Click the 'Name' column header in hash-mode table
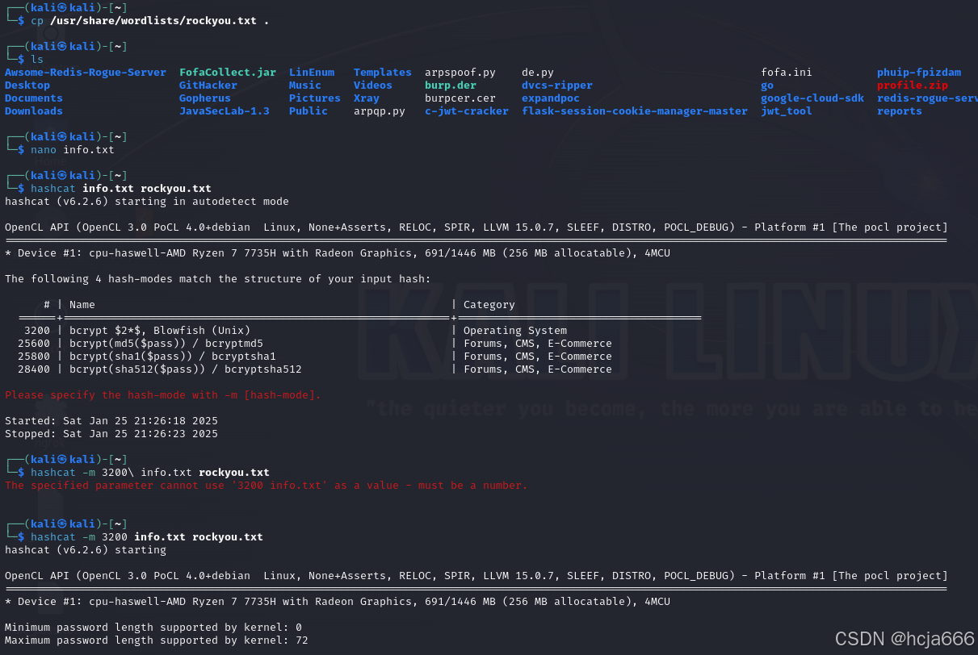Screen dimensions: 978x655 [82, 305]
